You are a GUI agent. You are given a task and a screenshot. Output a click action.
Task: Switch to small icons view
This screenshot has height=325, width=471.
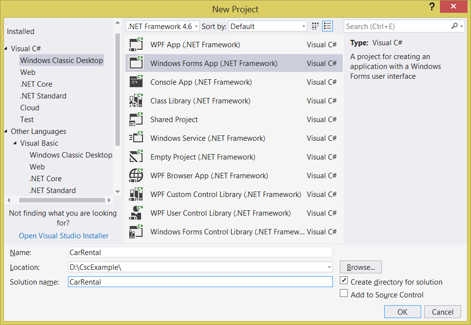[315, 26]
